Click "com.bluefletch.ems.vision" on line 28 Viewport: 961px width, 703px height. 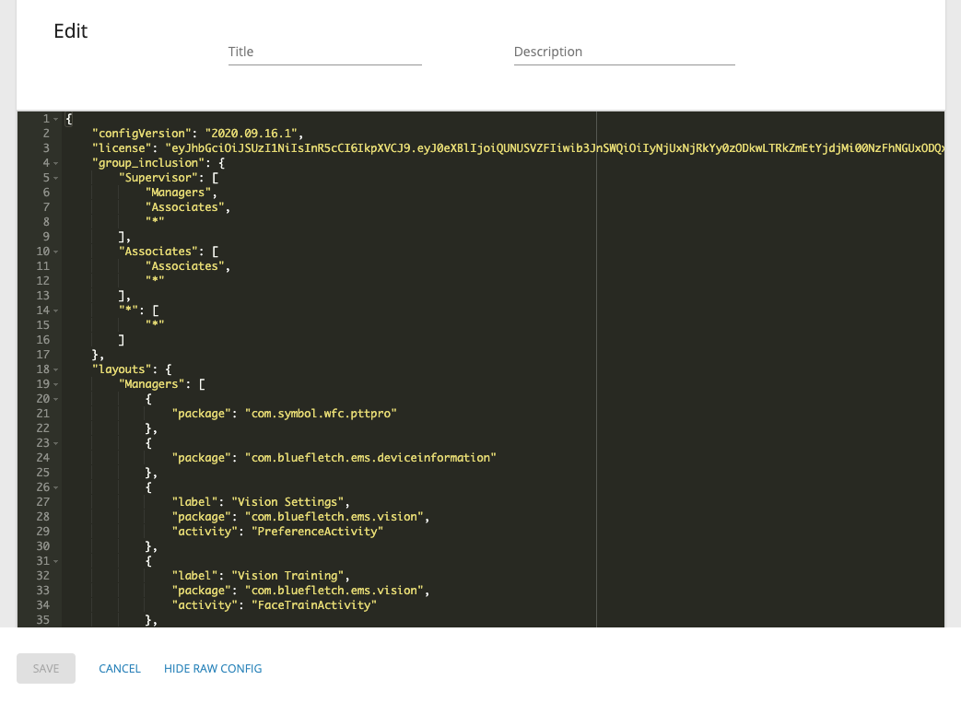pos(334,517)
